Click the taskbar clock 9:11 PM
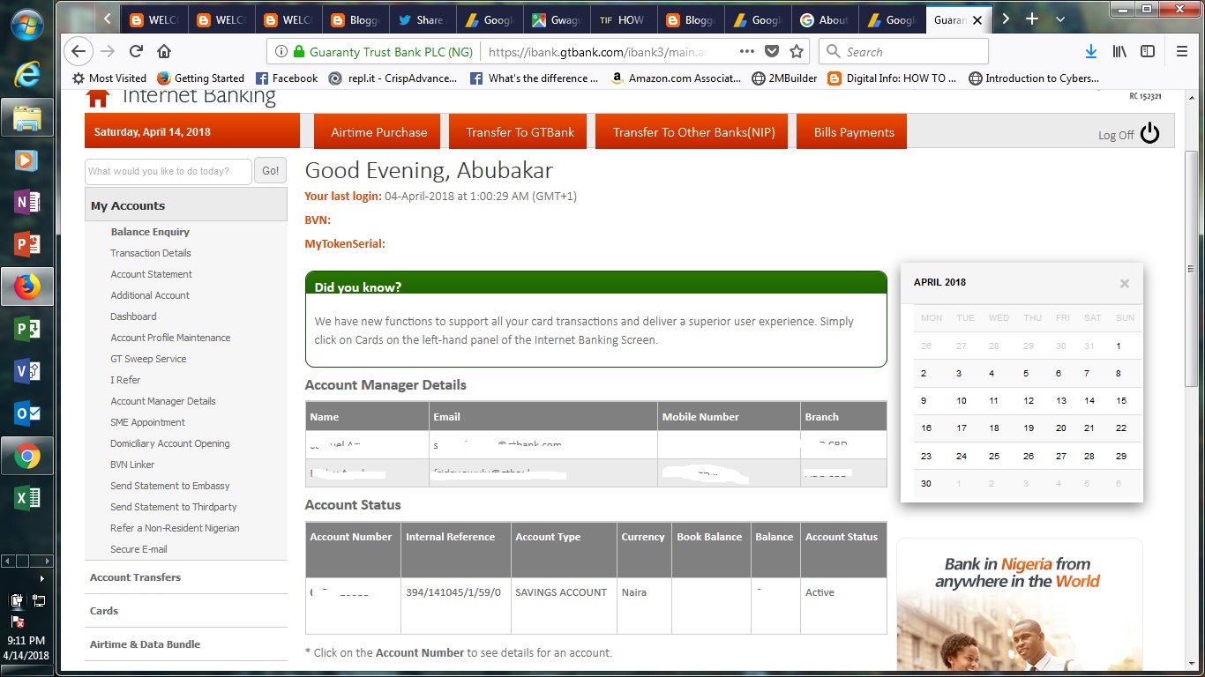The image size is (1205, 677). (26, 641)
